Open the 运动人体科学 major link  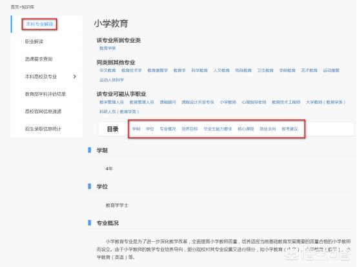pos(112,80)
